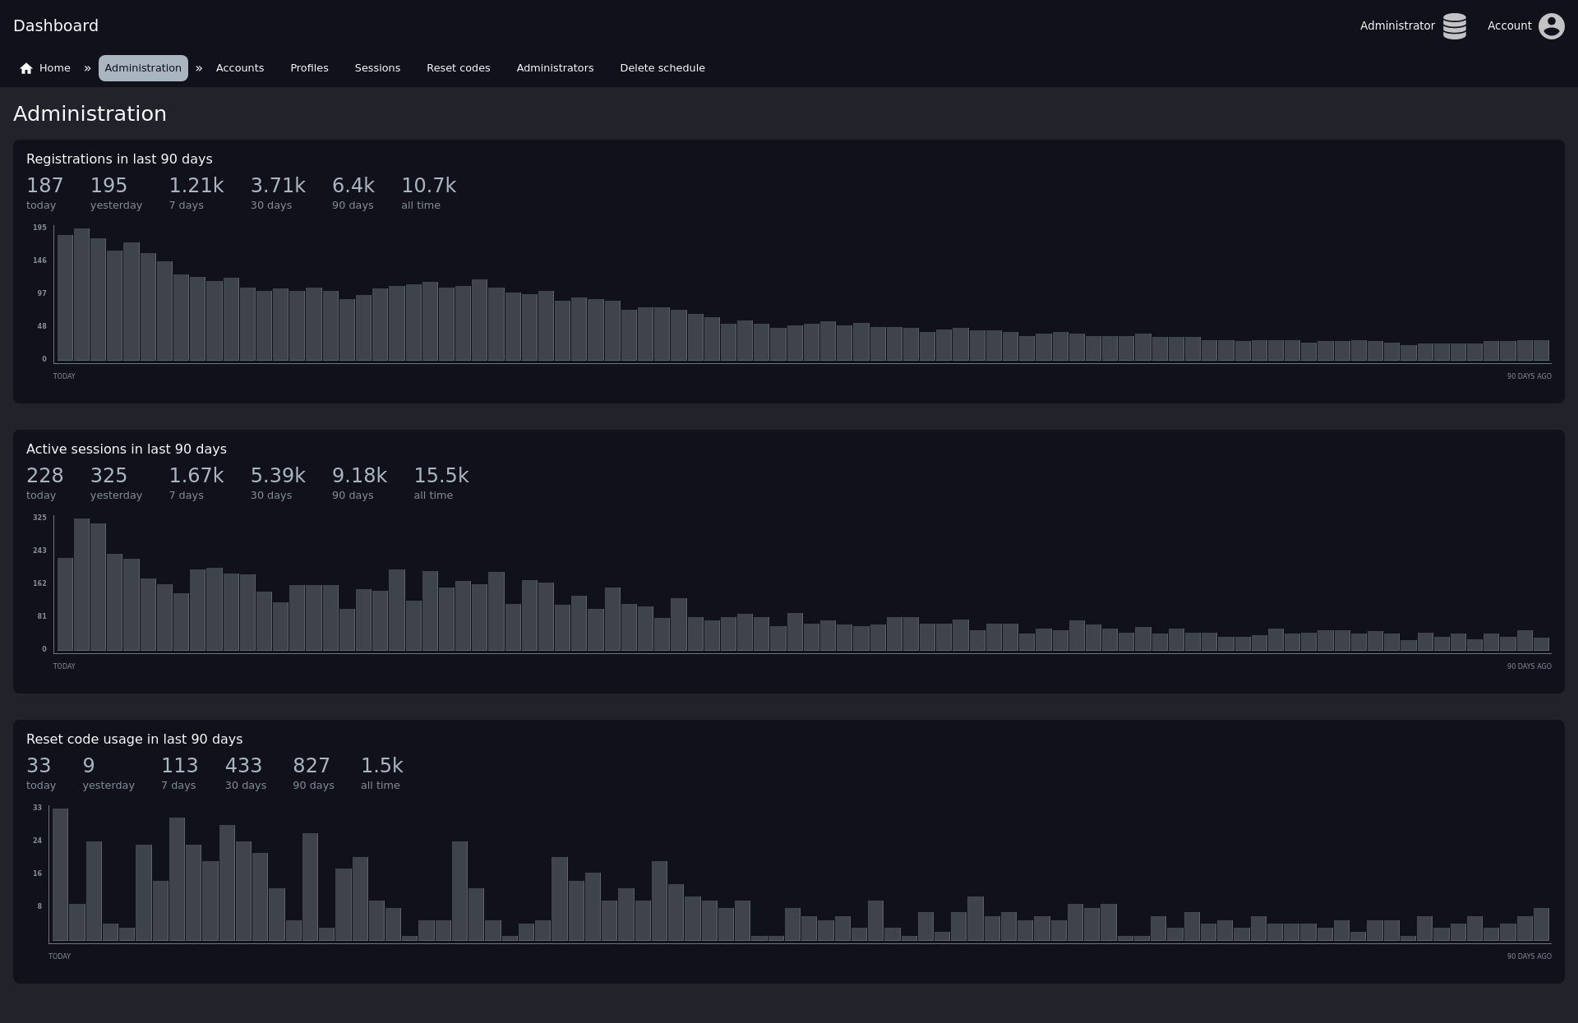Image resolution: width=1578 pixels, height=1023 pixels.
Task: Open Reset codes page
Action: pyautogui.click(x=458, y=68)
